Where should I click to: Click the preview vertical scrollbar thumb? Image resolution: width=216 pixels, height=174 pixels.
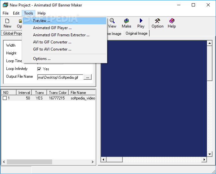point(210,64)
